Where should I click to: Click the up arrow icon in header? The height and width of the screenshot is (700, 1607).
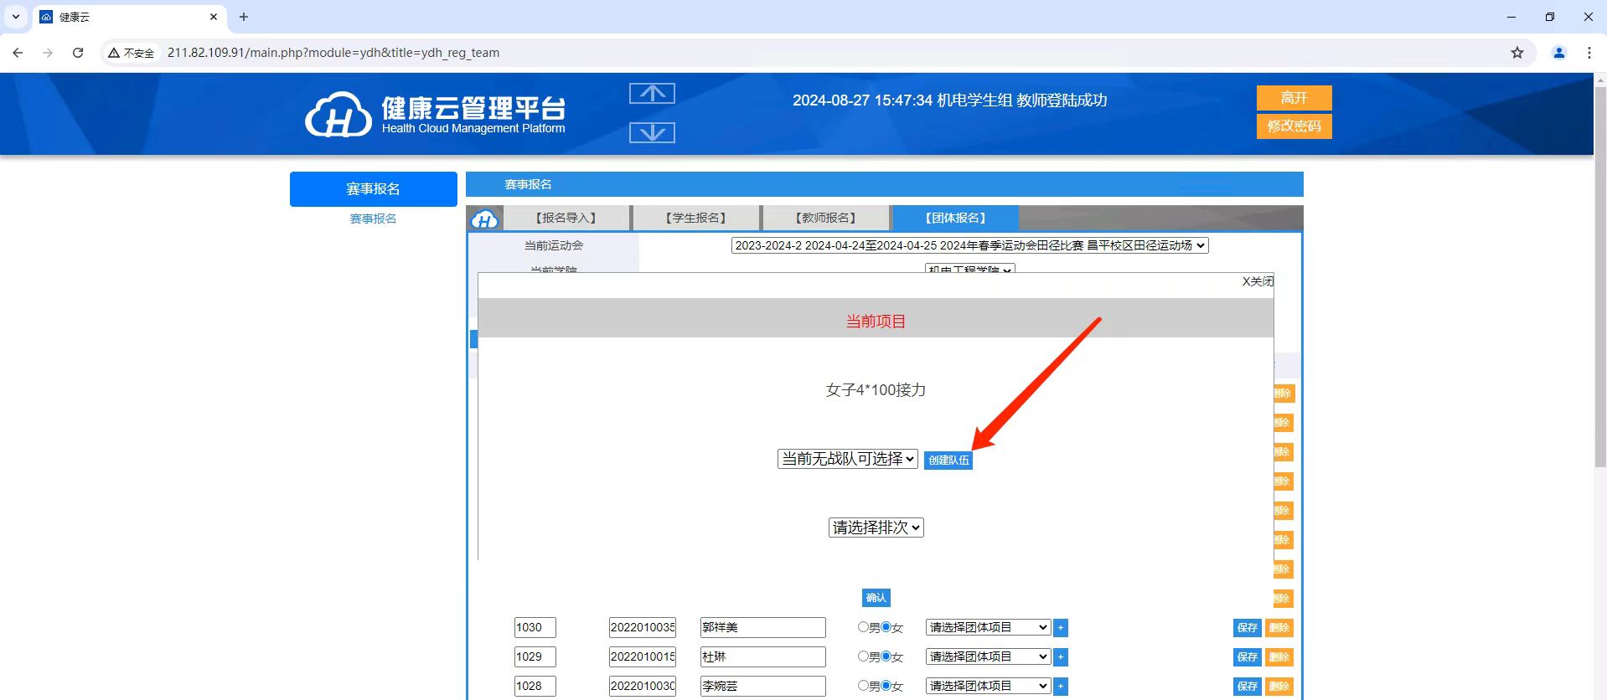[x=652, y=94]
